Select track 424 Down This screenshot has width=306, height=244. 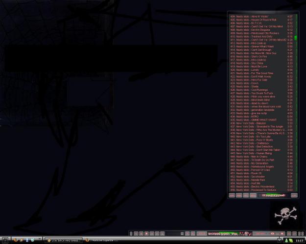point(261,83)
